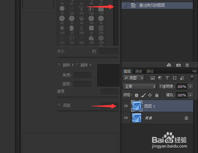
Task: Click the 背景 layer thumbnail
Action: pyautogui.click(x=137, y=118)
